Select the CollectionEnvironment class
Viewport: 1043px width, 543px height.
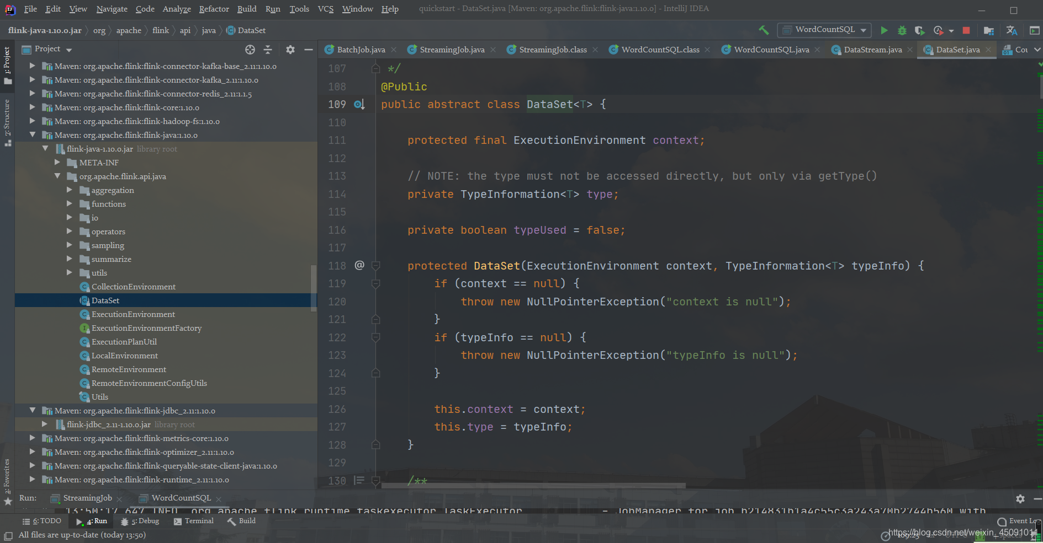(x=134, y=287)
